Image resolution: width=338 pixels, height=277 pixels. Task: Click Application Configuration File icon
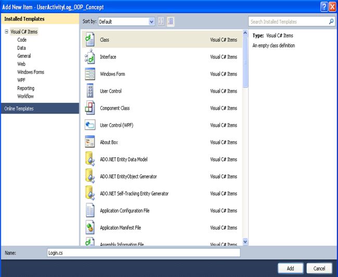point(89,210)
